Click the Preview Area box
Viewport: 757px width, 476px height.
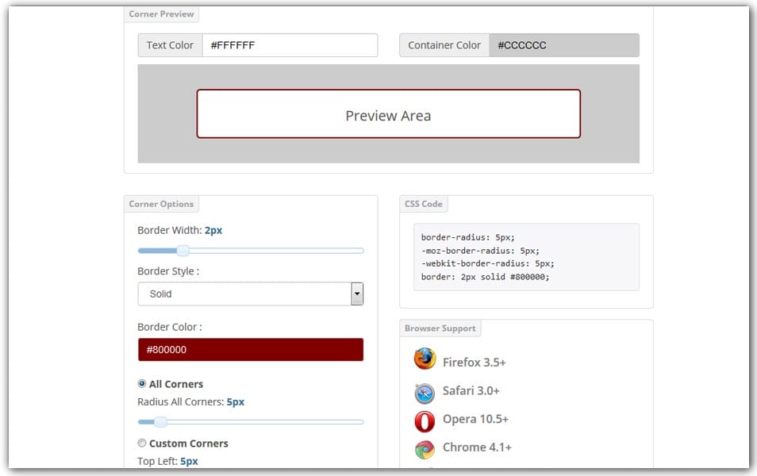388,114
